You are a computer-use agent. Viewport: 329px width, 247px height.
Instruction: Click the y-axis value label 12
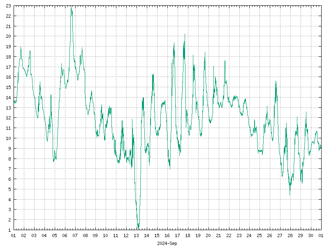point(8,118)
